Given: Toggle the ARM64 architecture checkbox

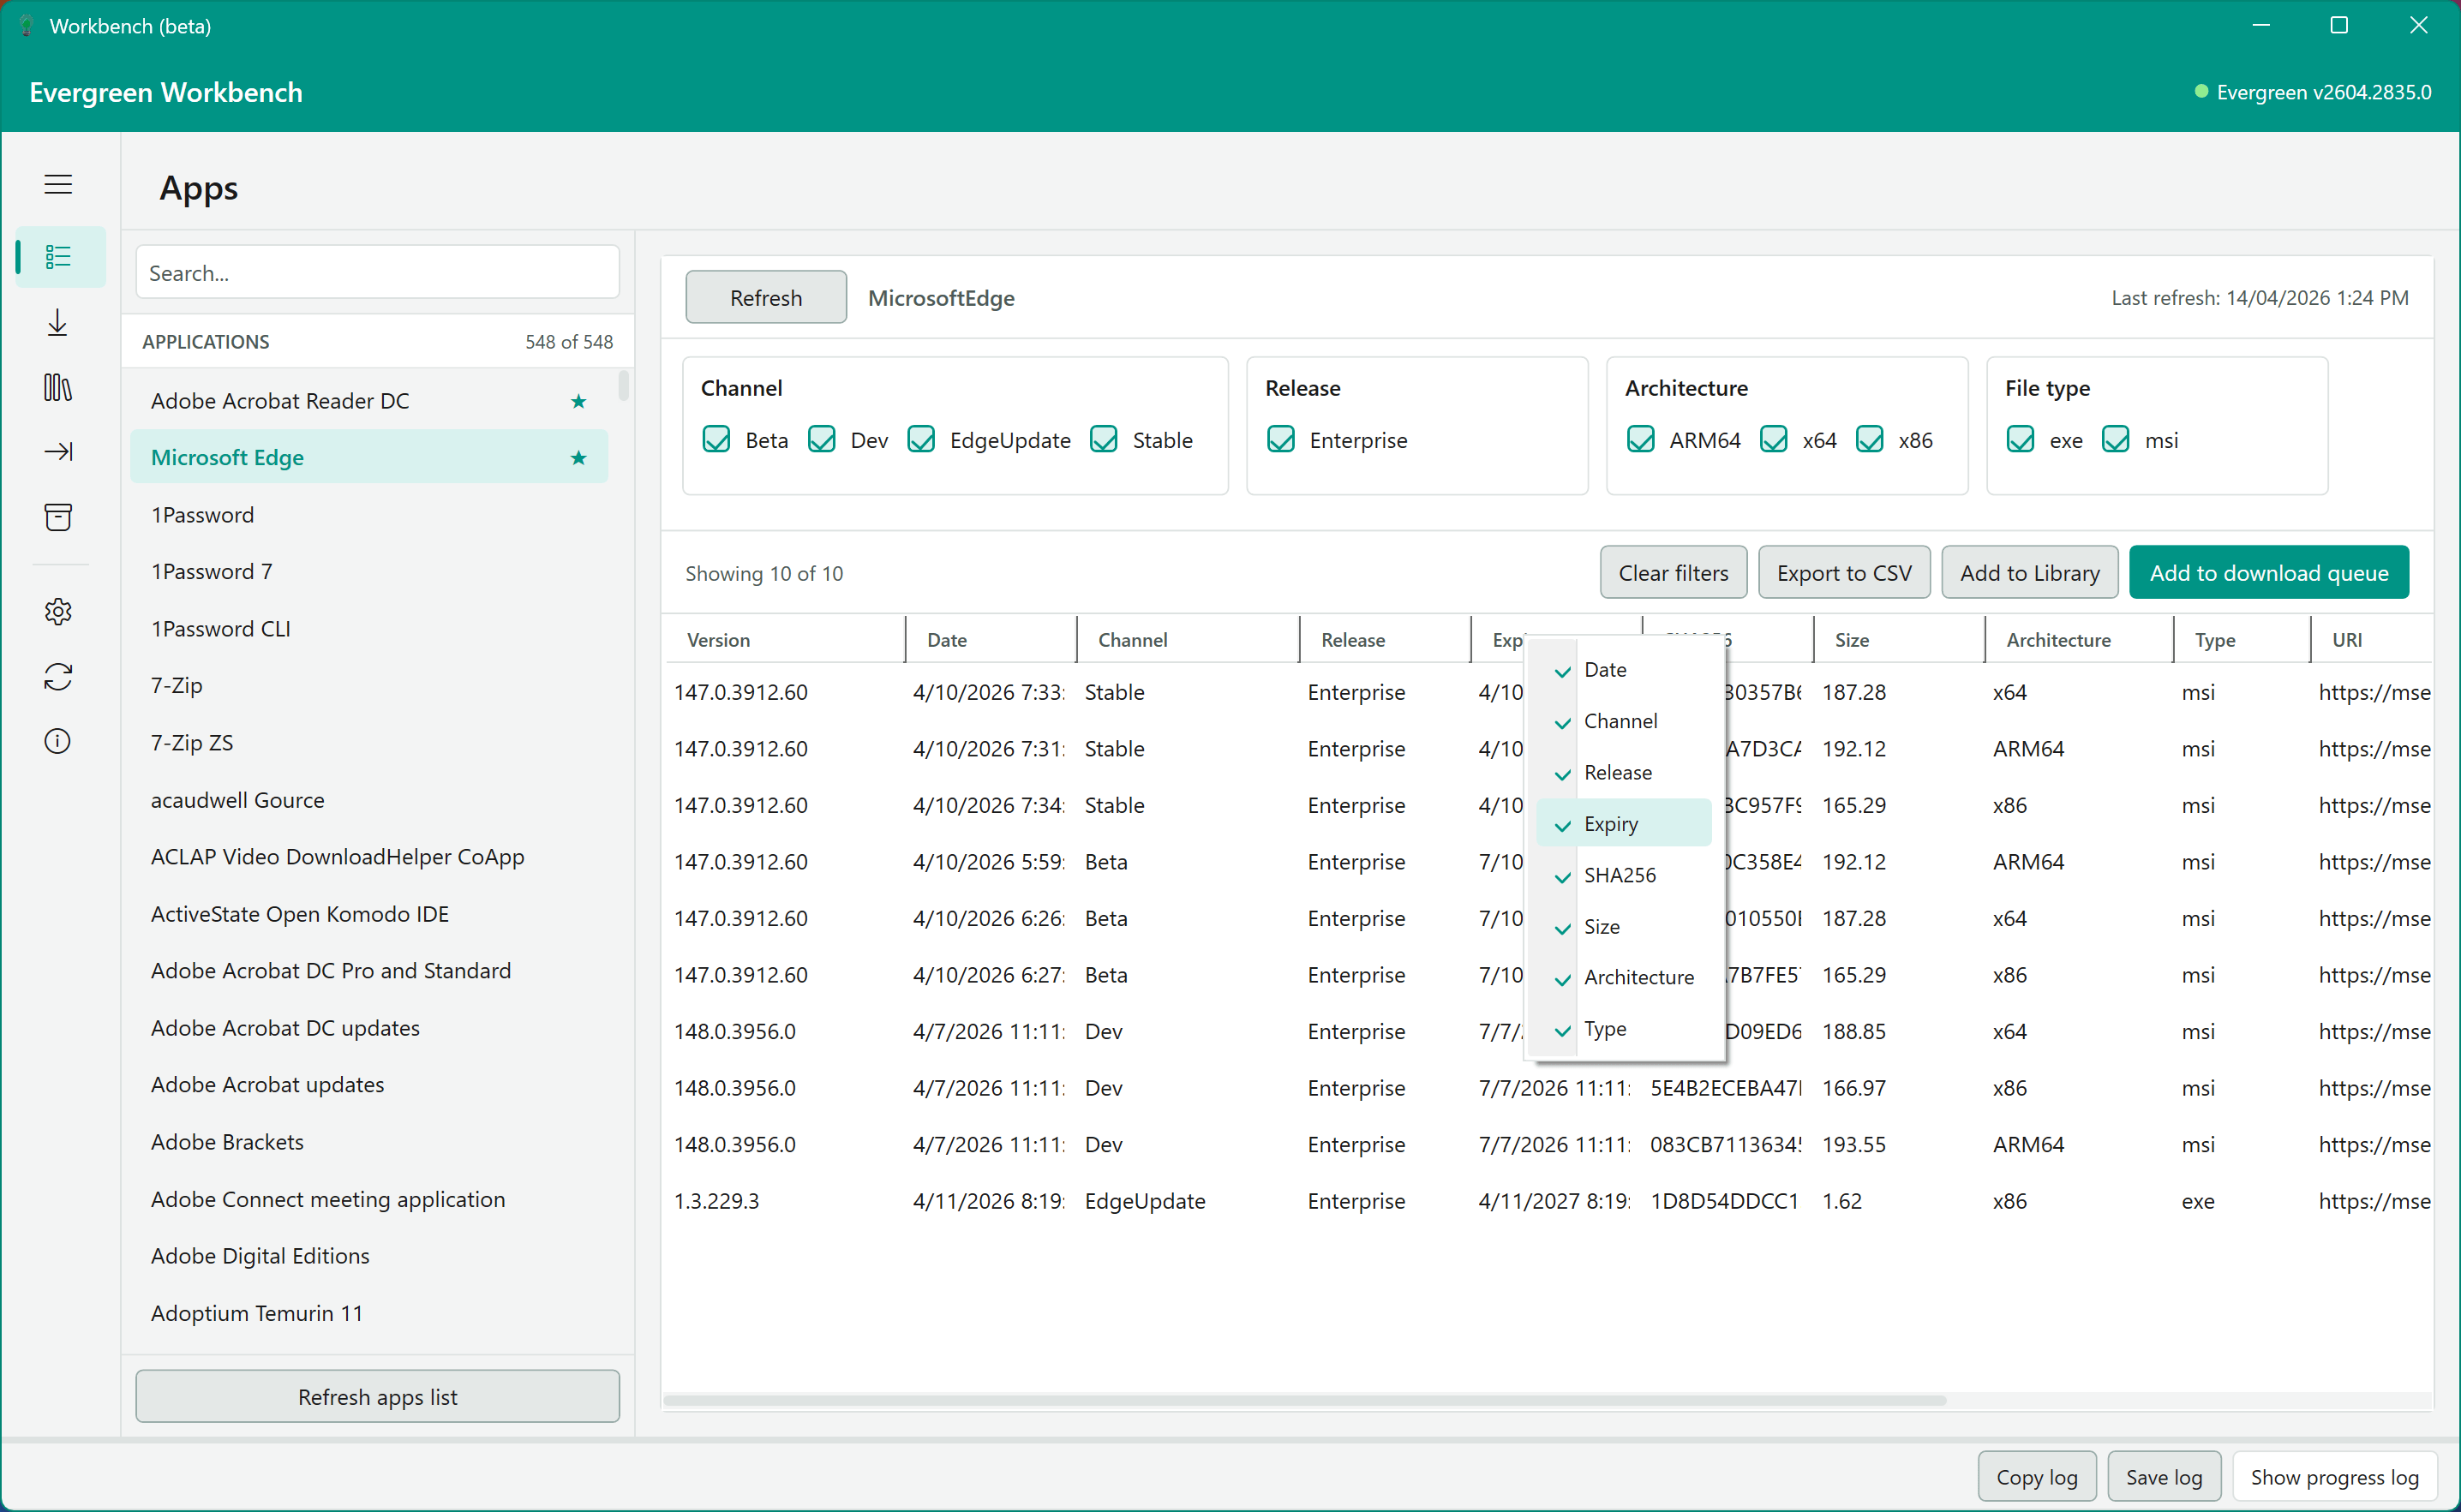Looking at the screenshot, I should pos(1640,439).
